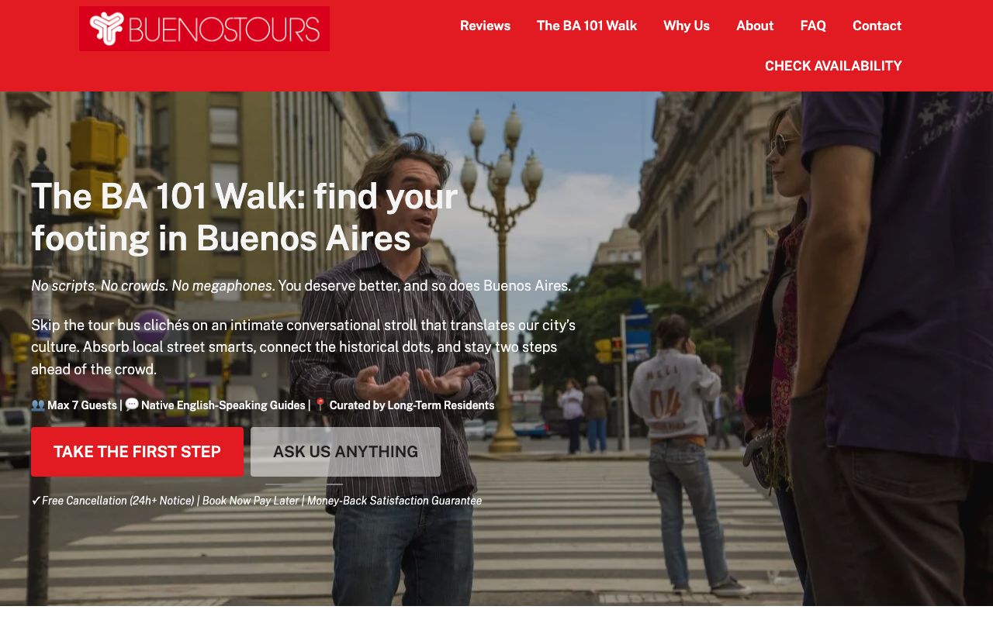This screenshot has width=993, height=620.
Task: Click the checkmark before Free Cancellation
Action: 36,501
